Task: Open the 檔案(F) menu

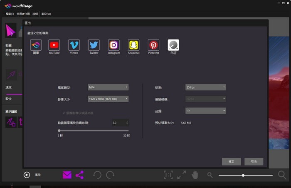Action: (x=9, y=14)
